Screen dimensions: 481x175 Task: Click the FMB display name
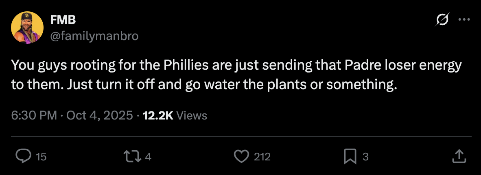[63, 19]
